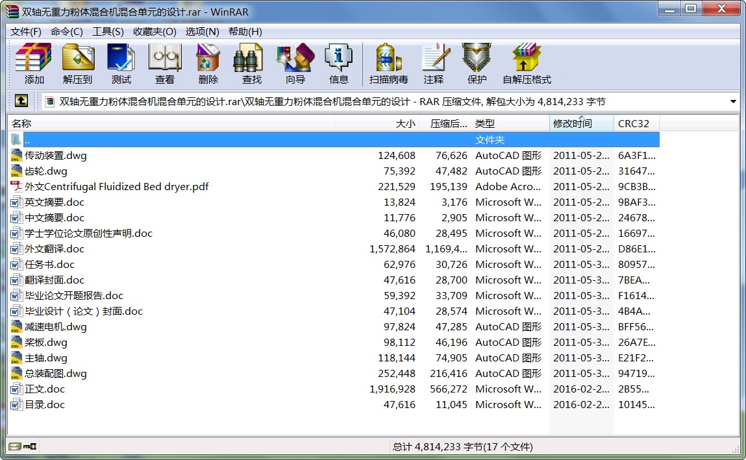Click the password key icon in status bar
Viewport: 746px width, 460px height.
tap(31, 446)
